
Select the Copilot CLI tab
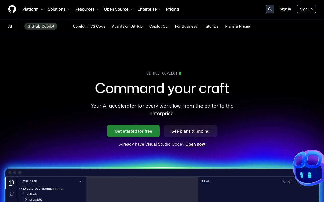(159, 26)
